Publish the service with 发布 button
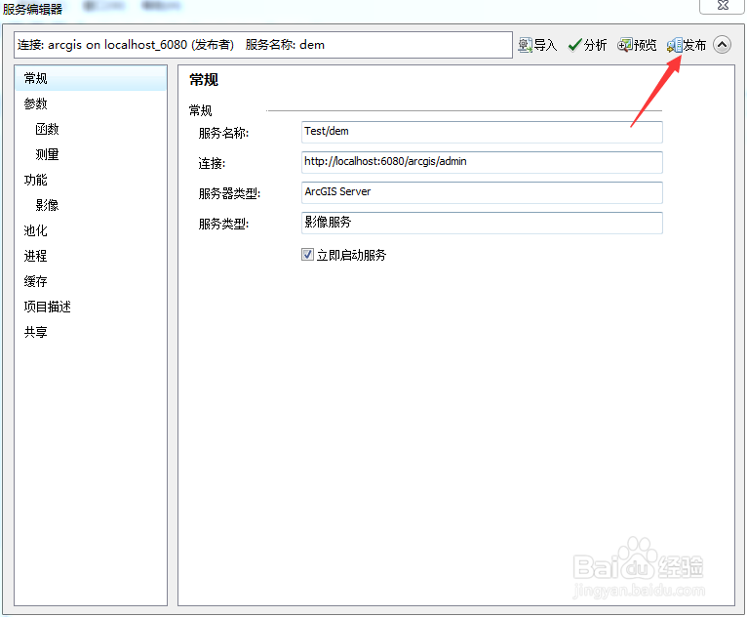747x617 pixels. click(x=686, y=45)
